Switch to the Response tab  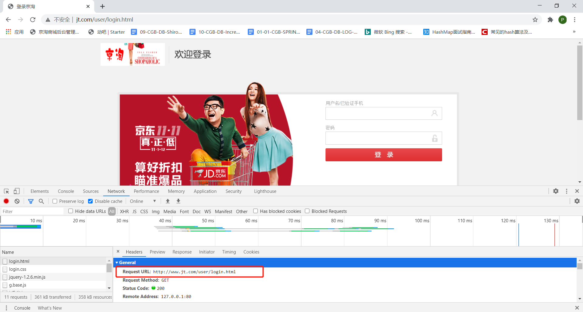pos(182,252)
